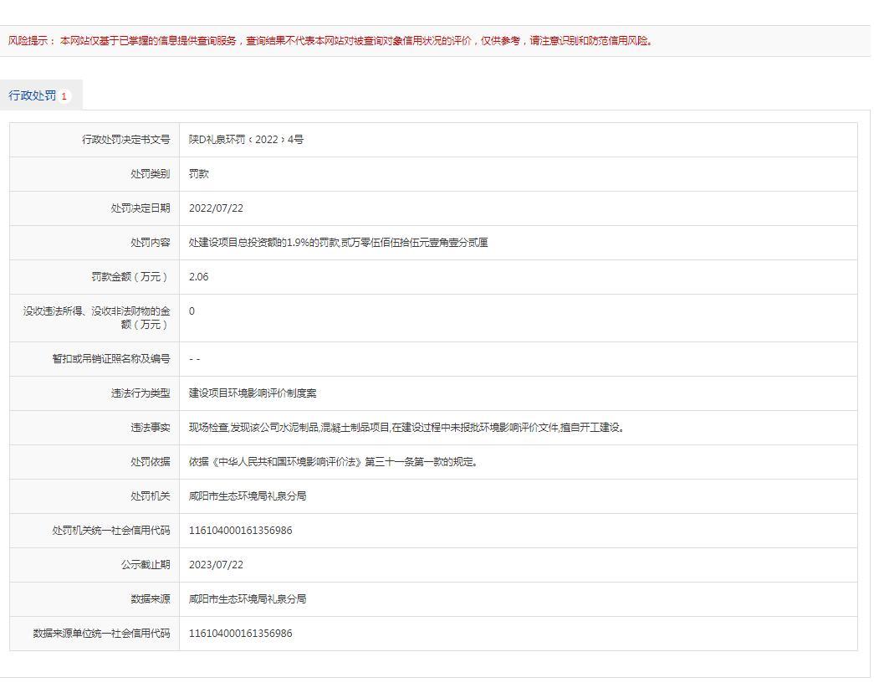Screen dimensions: 874x688
Task: Select 咸阳市生态环境局礼泉分局 in 数据来源 row
Action: (x=248, y=599)
